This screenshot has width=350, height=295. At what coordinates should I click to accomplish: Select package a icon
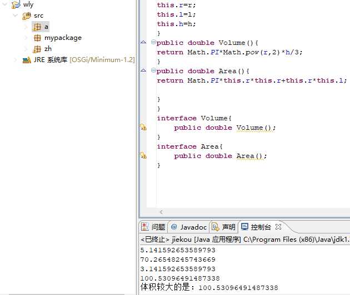37,27
